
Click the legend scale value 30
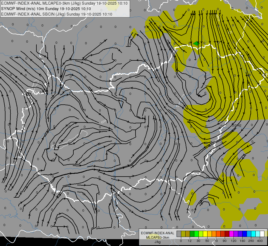(x=198, y=241)
